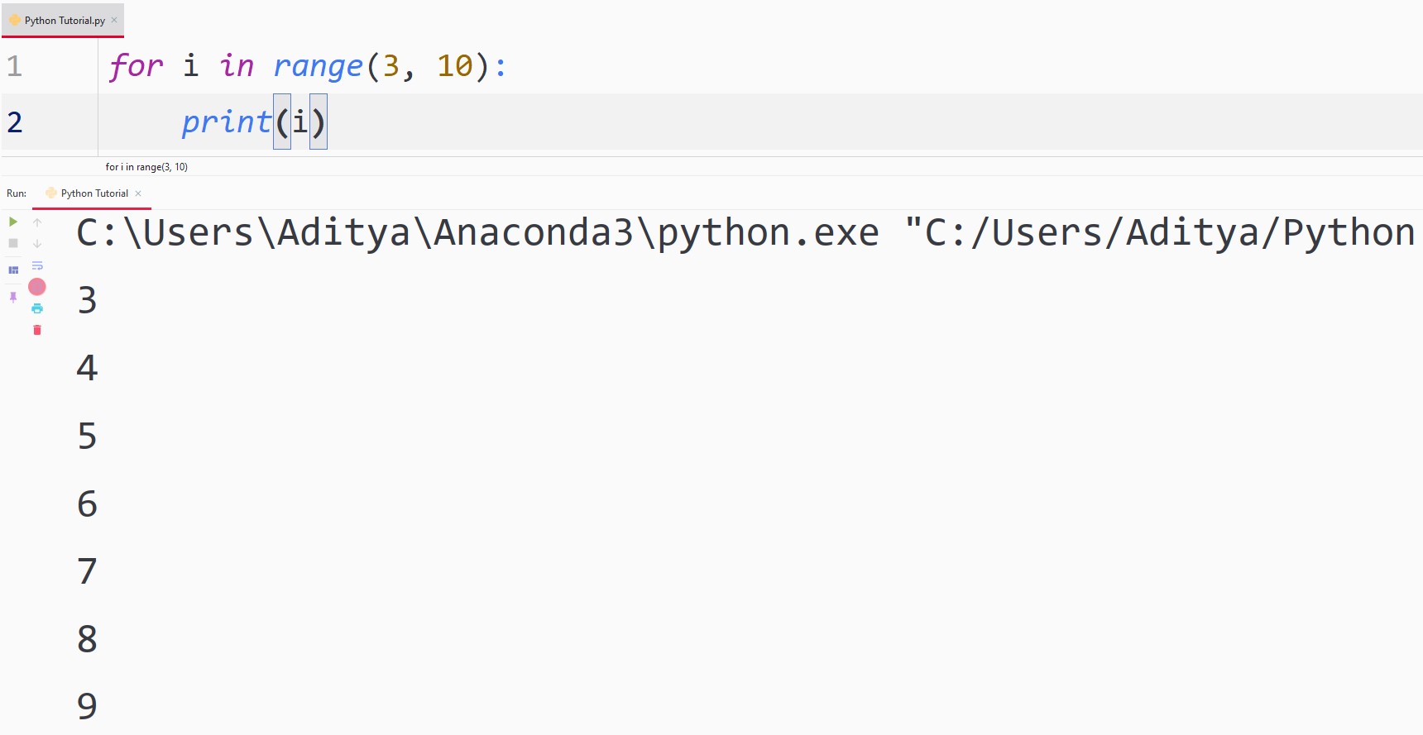Click the grey stop process button
Viewport: 1423px width, 735px height.
(x=13, y=243)
